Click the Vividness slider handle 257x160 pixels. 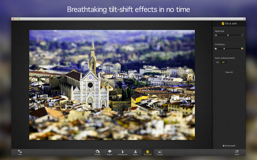pyautogui.click(x=224, y=49)
